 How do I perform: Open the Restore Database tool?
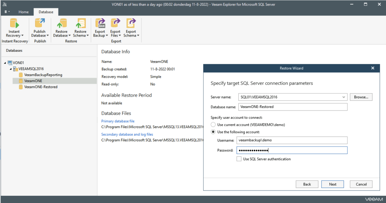pyautogui.click(x=61, y=23)
